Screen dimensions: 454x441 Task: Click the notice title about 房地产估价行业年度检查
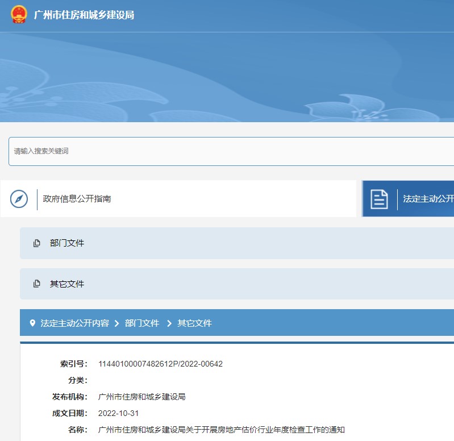[222, 430]
